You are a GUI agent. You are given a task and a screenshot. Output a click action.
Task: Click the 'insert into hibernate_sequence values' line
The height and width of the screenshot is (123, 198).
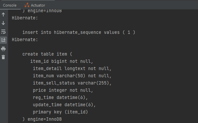click(79, 32)
